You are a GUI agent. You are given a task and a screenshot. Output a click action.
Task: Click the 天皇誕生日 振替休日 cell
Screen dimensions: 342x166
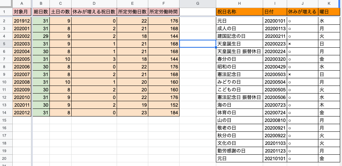(x=240, y=52)
